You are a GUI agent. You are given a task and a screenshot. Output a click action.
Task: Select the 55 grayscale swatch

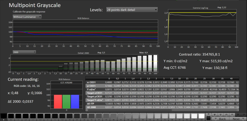[x=136, y=117]
